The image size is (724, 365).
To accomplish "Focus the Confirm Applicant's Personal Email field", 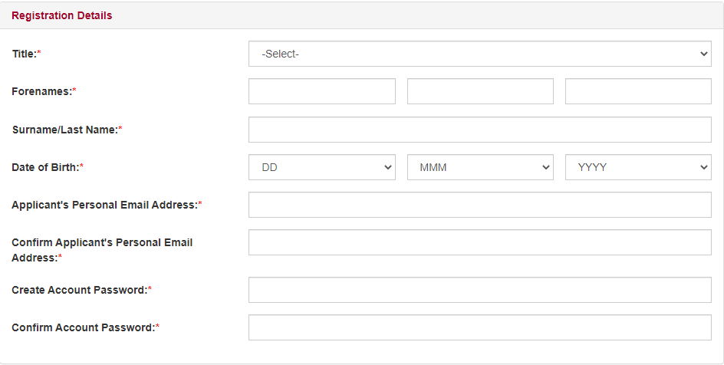I will 479,242.
